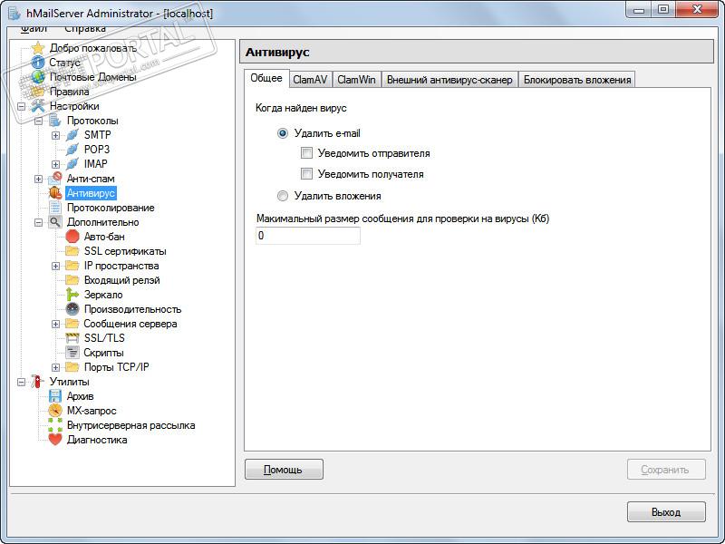The width and height of the screenshot is (725, 544).
Task: Select the Архив tree item label
Action: pyautogui.click(x=81, y=396)
